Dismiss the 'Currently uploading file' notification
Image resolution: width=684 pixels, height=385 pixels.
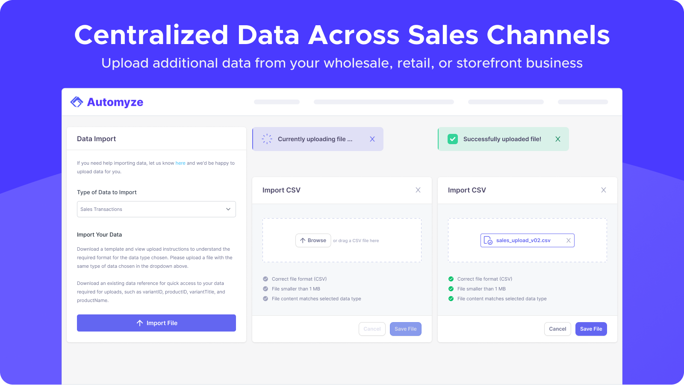[372, 139]
